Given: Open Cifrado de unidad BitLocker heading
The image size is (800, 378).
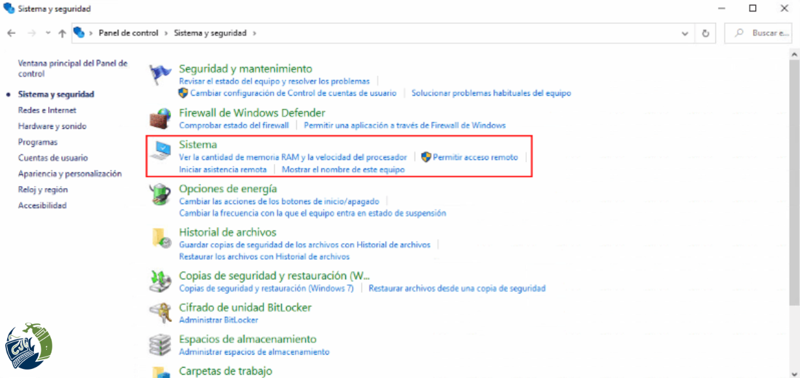Looking at the screenshot, I should [245, 308].
